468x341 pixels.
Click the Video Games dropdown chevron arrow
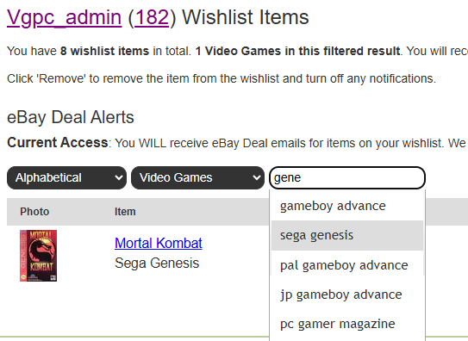pos(256,177)
